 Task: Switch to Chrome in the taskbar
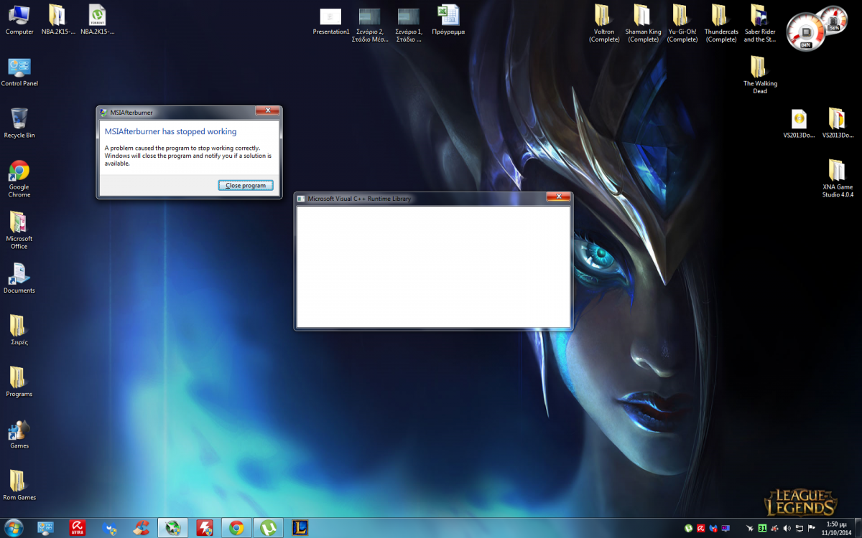(x=236, y=528)
